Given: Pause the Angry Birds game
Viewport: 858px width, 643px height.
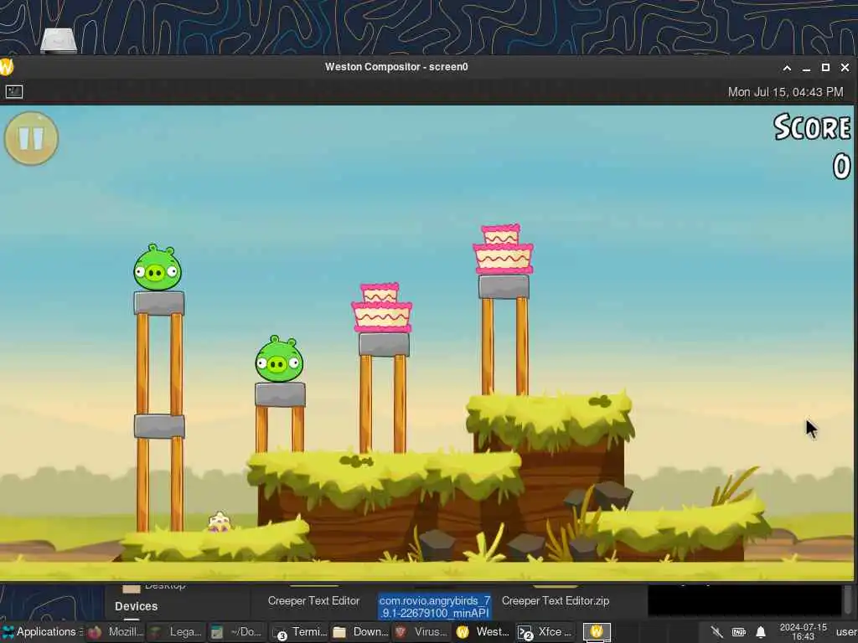Looking at the screenshot, I should coord(31,138).
